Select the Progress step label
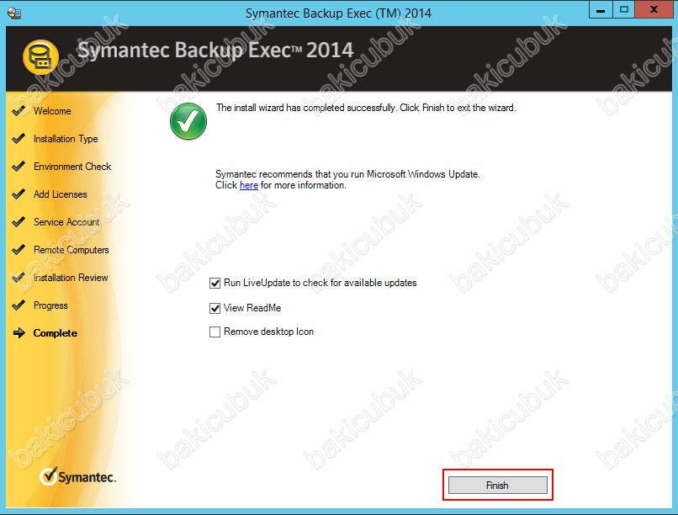 tap(50, 305)
